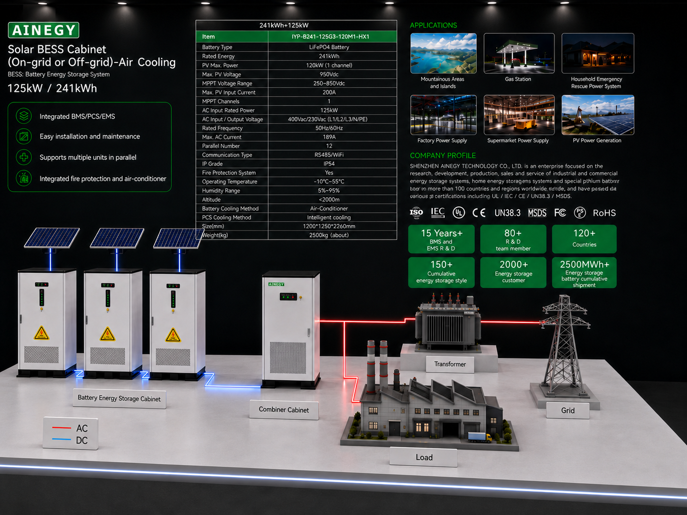Click the Easy installation and maintenance icon
687x515 pixels.
click(24, 137)
